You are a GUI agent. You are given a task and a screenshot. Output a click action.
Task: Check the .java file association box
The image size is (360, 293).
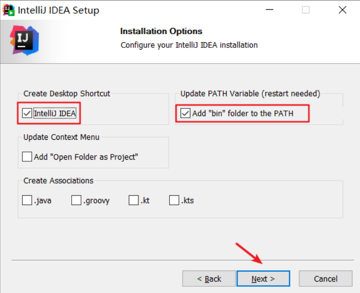[27, 200]
